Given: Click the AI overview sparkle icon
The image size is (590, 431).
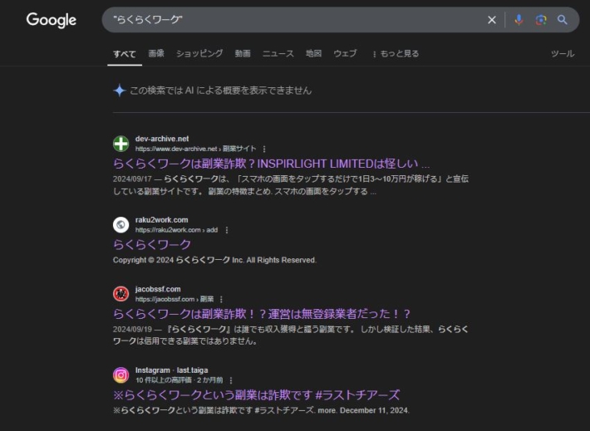Looking at the screenshot, I should click(x=120, y=91).
